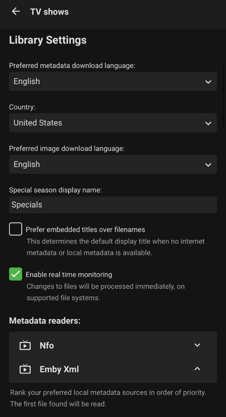Tap the back arrow icon
Image resolution: width=226 pixels, height=417 pixels.
click(16, 11)
